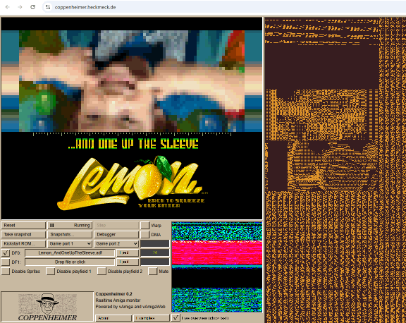Pause emulation with the Running button
The width and height of the screenshot is (406, 323).
click(x=70, y=226)
